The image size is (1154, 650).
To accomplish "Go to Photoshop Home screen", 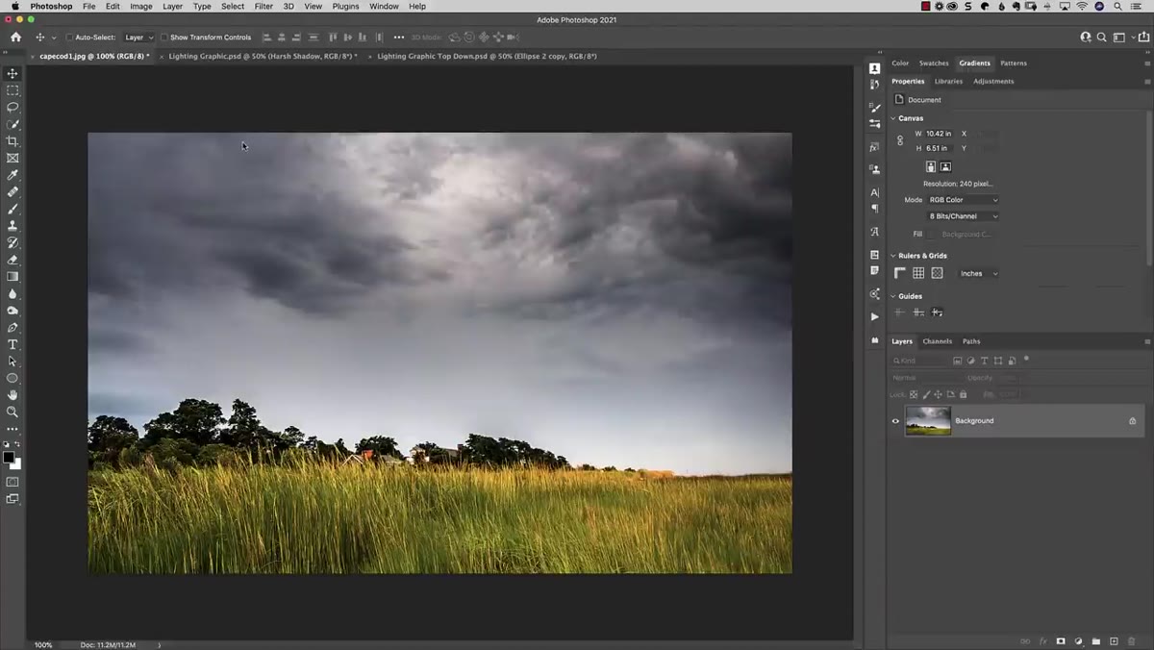I will click(15, 37).
